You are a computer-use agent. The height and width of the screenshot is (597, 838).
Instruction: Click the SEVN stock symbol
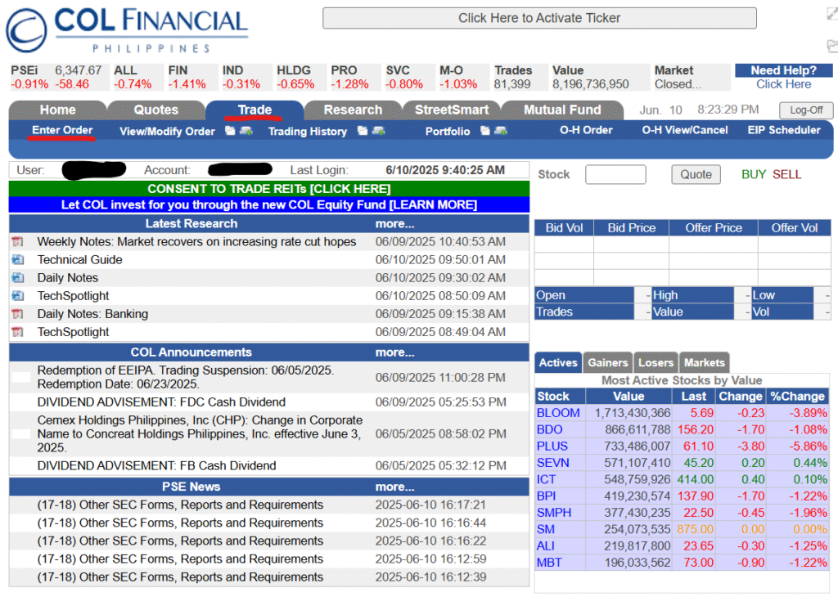pyautogui.click(x=552, y=463)
